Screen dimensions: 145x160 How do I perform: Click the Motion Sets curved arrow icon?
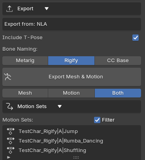9,107
